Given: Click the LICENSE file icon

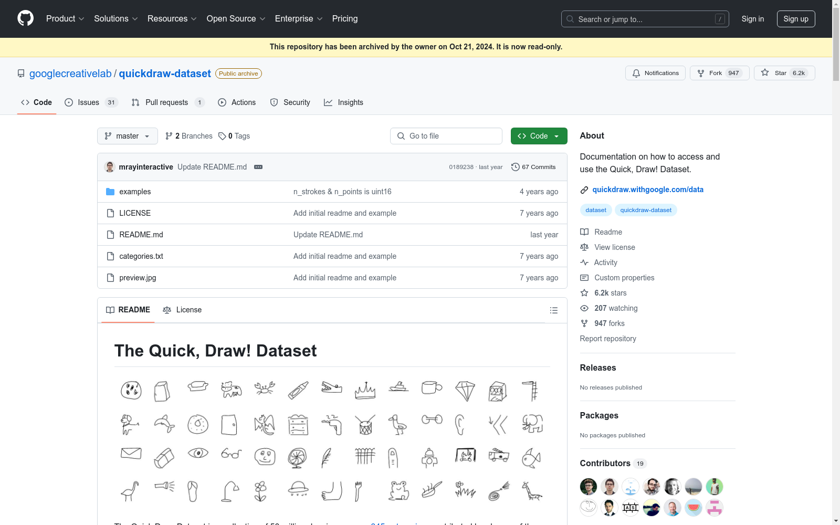Looking at the screenshot, I should [x=110, y=213].
